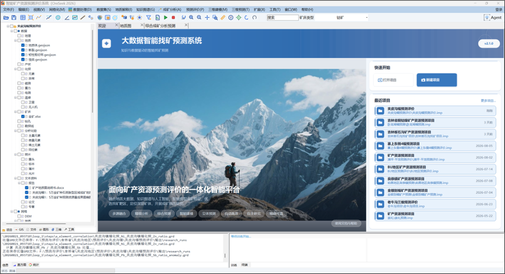Click the zoom-to-window magnifier icon
Image resolution: width=505 pixels, height=274 pixels.
pyautogui.click(x=215, y=18)
